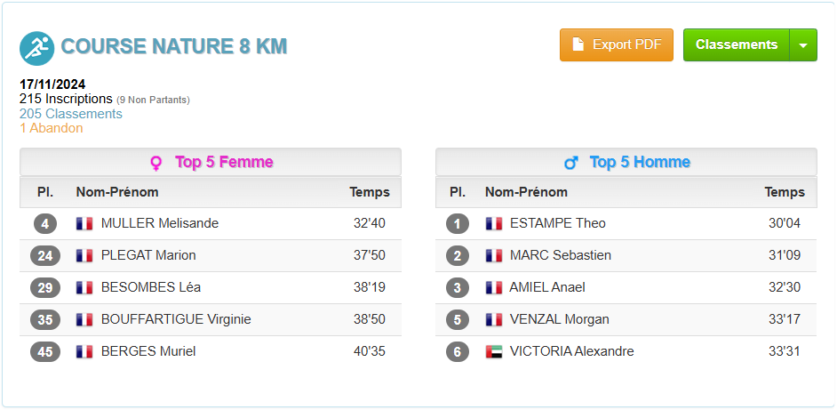Click the Temps column header in Homme table

click(785, 192)
